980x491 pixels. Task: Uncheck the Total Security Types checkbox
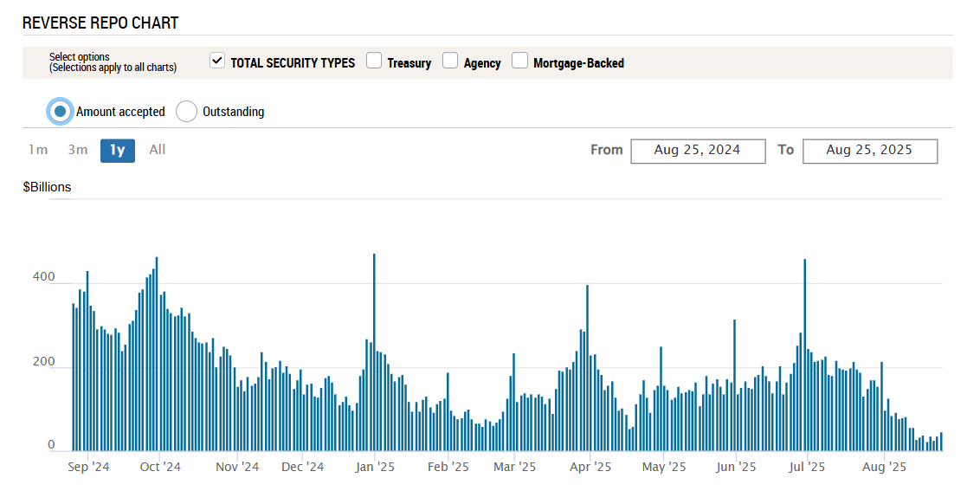coord(217,61)
